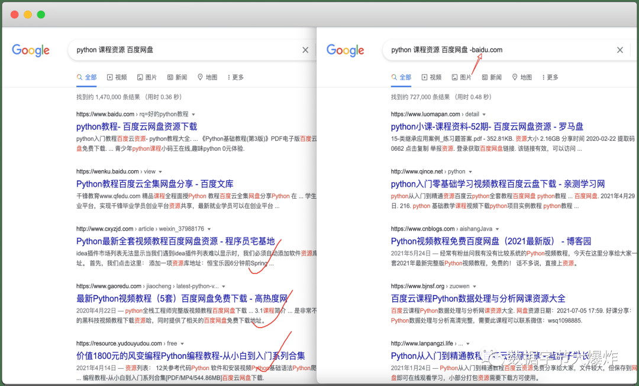Image resolution: width=639 pixels, height=386 pixels.
Task: Click '找到约 1,470,000 条结果' result count
Action: pyautogui.click(x=108, y=97)
